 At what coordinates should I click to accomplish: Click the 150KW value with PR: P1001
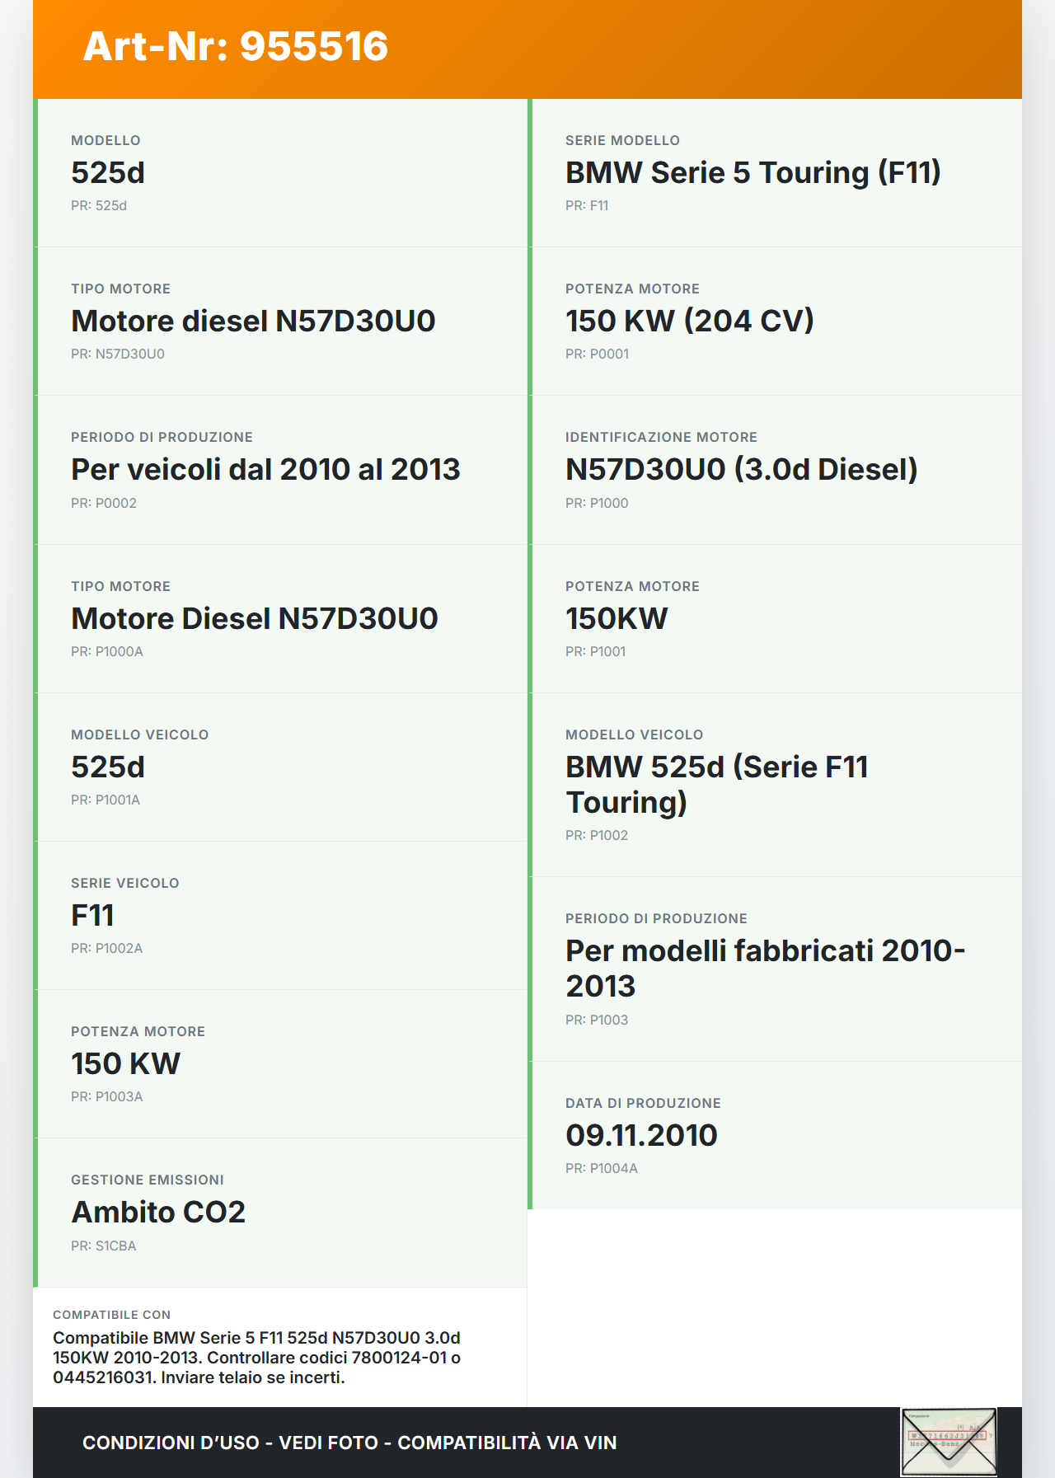coord(617,619)
